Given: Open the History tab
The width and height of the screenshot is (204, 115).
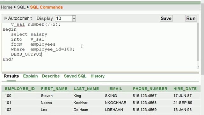Looking at the screenshot, I should pos(98,76).
